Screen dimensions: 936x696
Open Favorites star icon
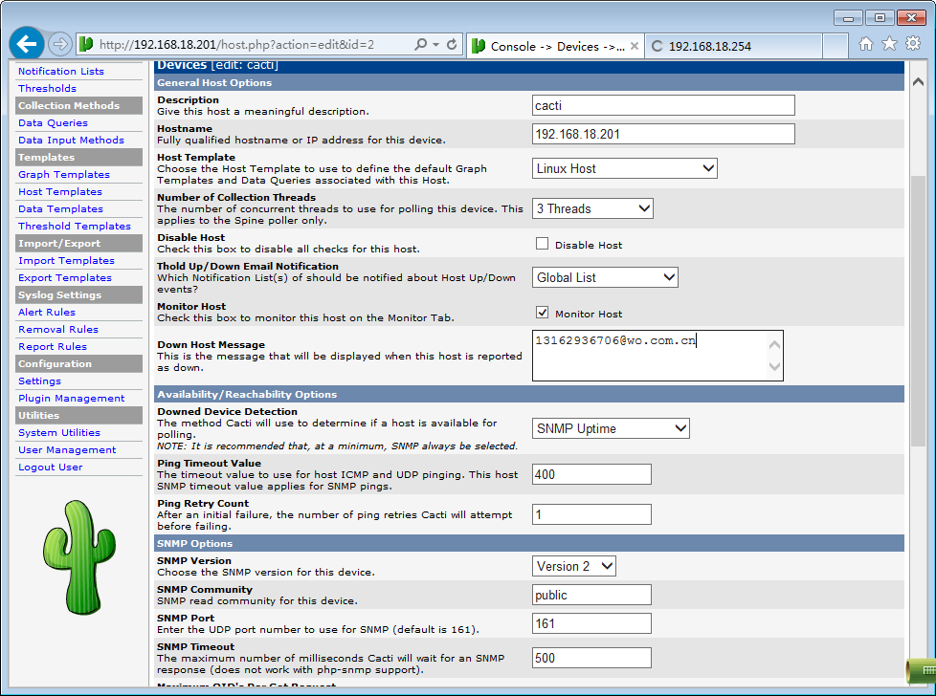(889, 44)
